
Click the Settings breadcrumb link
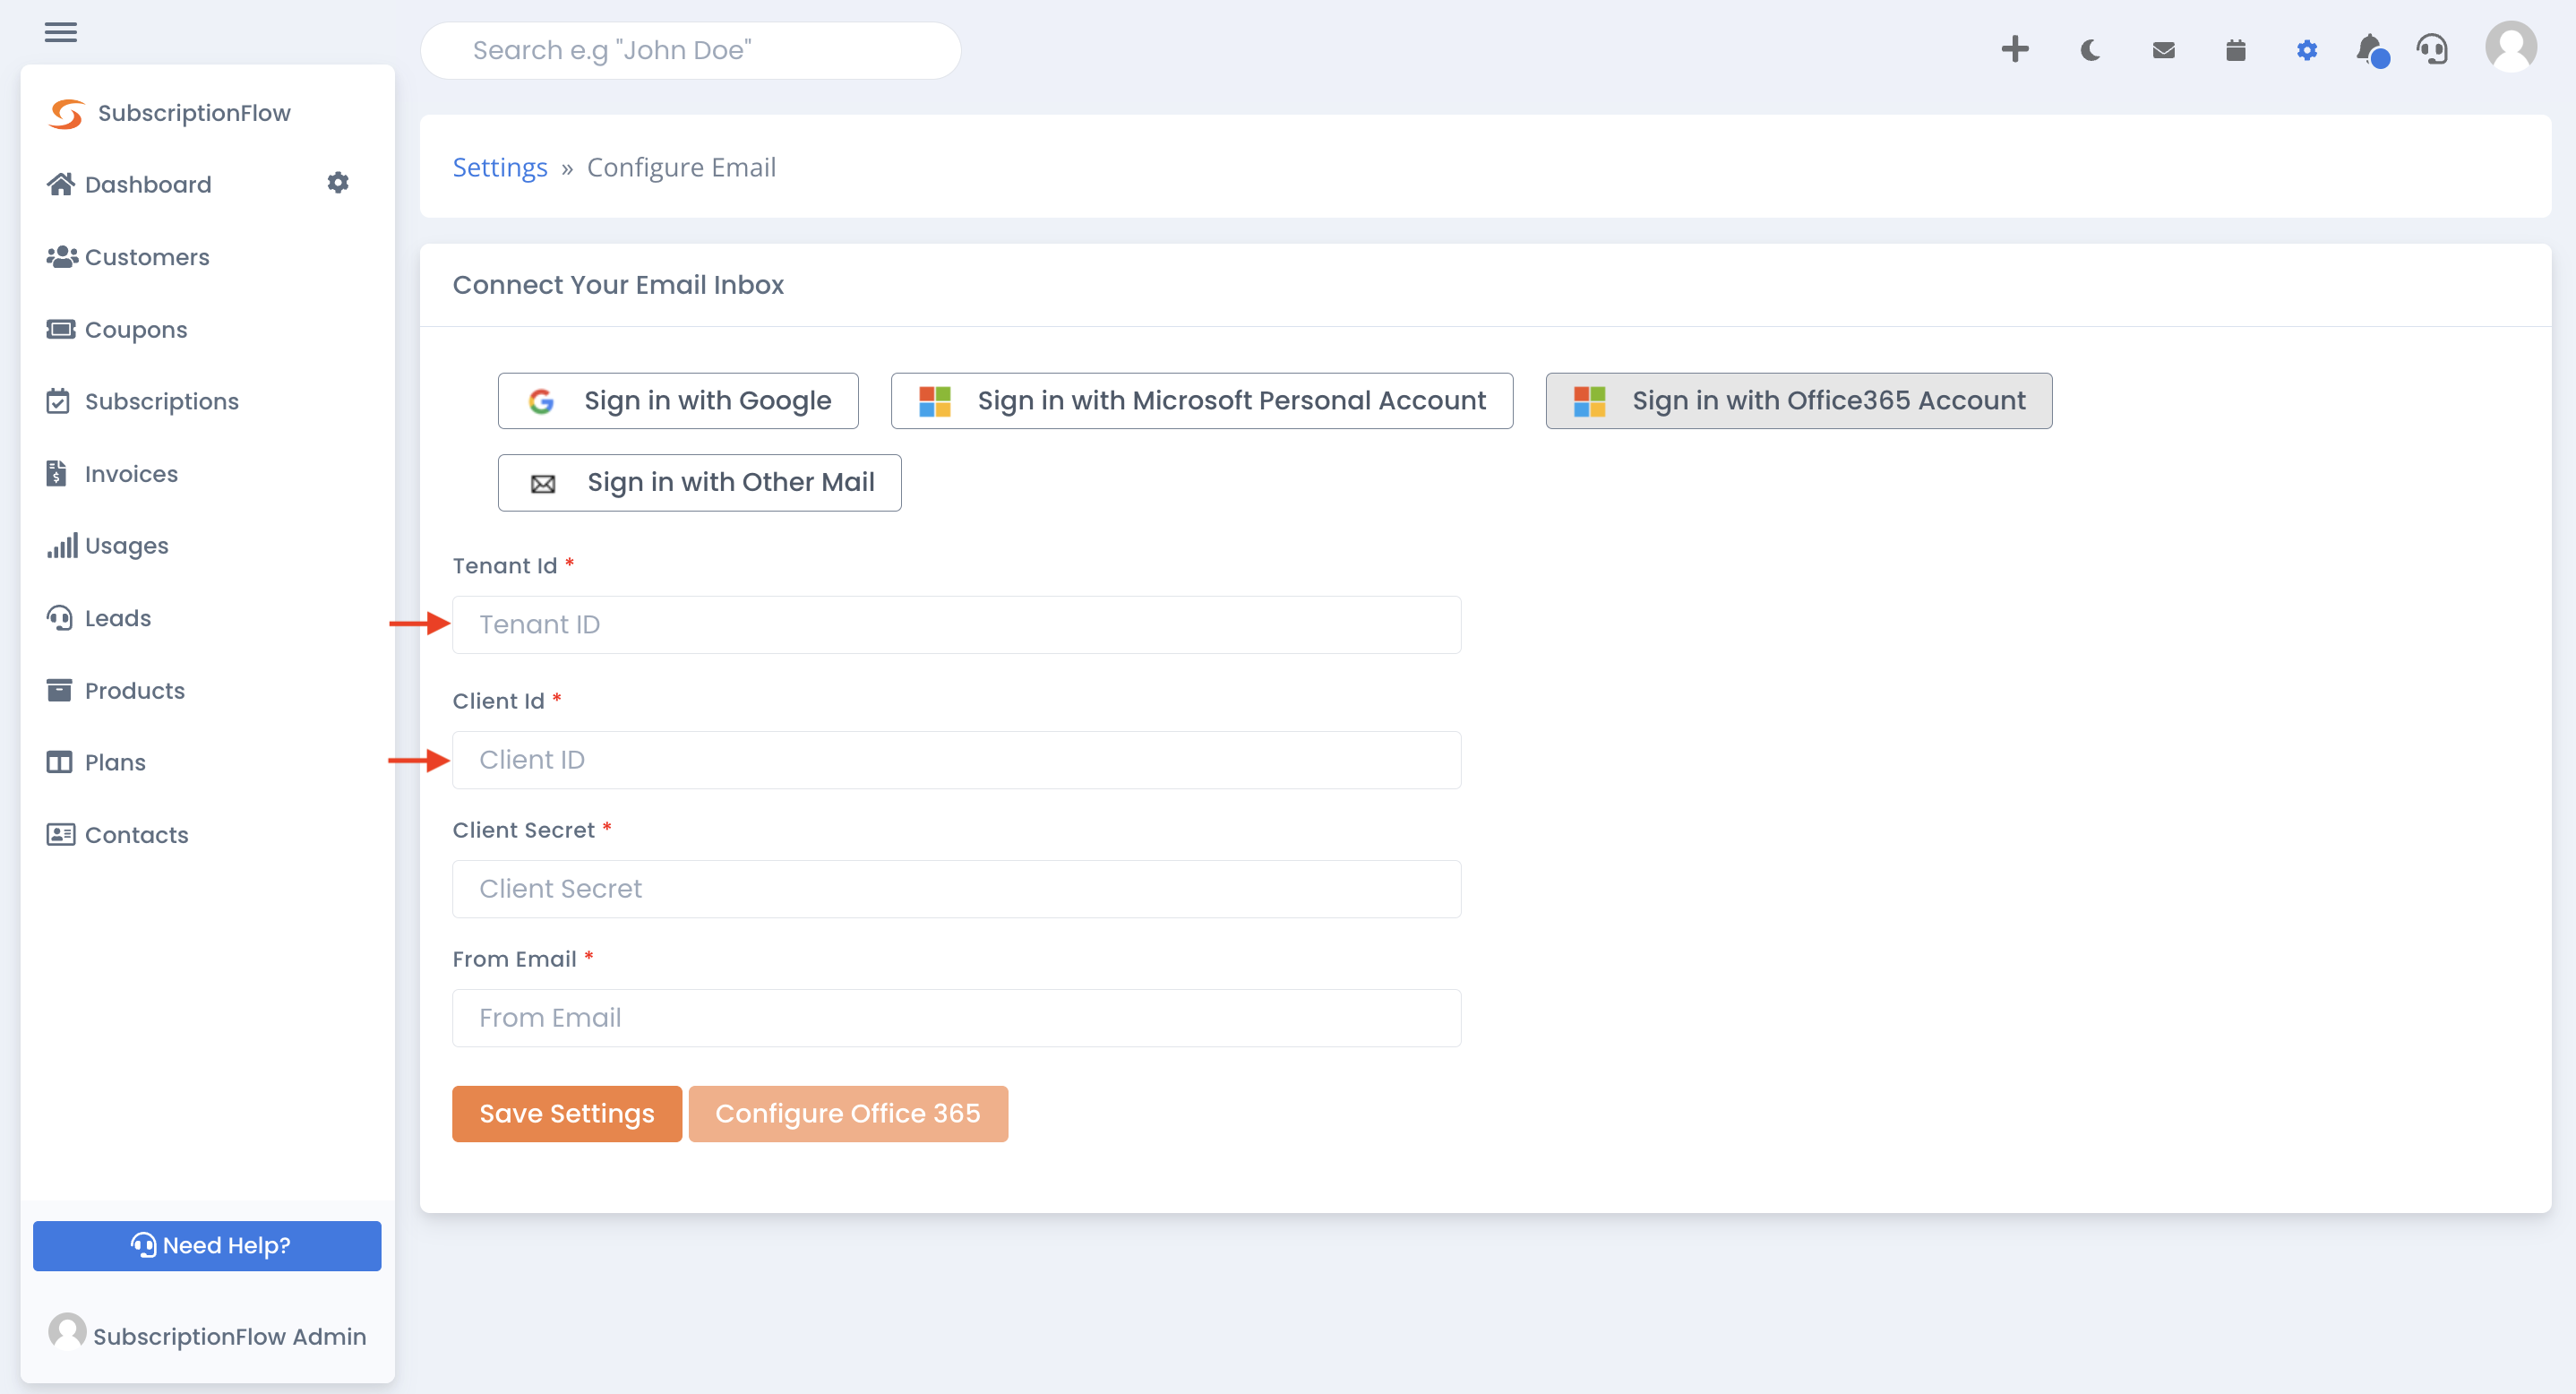tap(500, 167)
